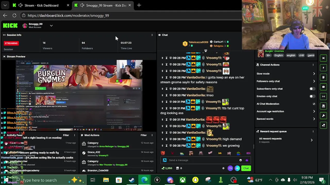Open the wrench tools sidebar icon
The height and width of the screenshot is (185, 330).
(324, 116)
